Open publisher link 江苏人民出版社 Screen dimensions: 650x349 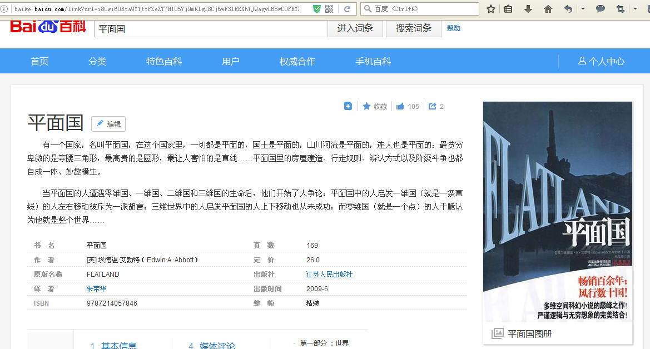click(329, 275)
